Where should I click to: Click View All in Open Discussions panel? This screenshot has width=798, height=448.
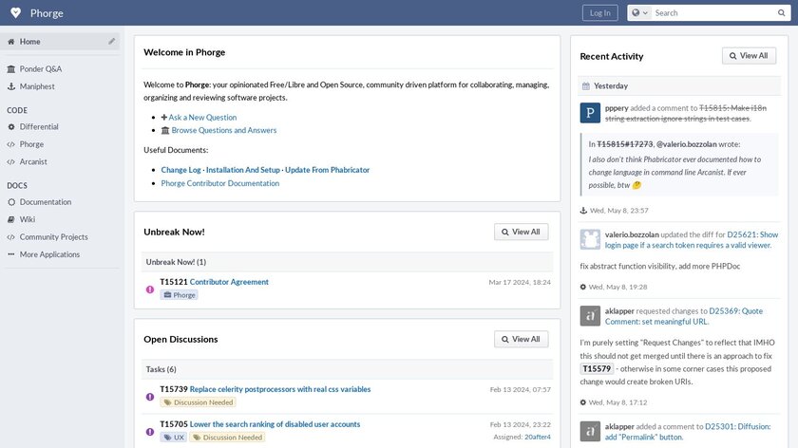tap(522, 339)
